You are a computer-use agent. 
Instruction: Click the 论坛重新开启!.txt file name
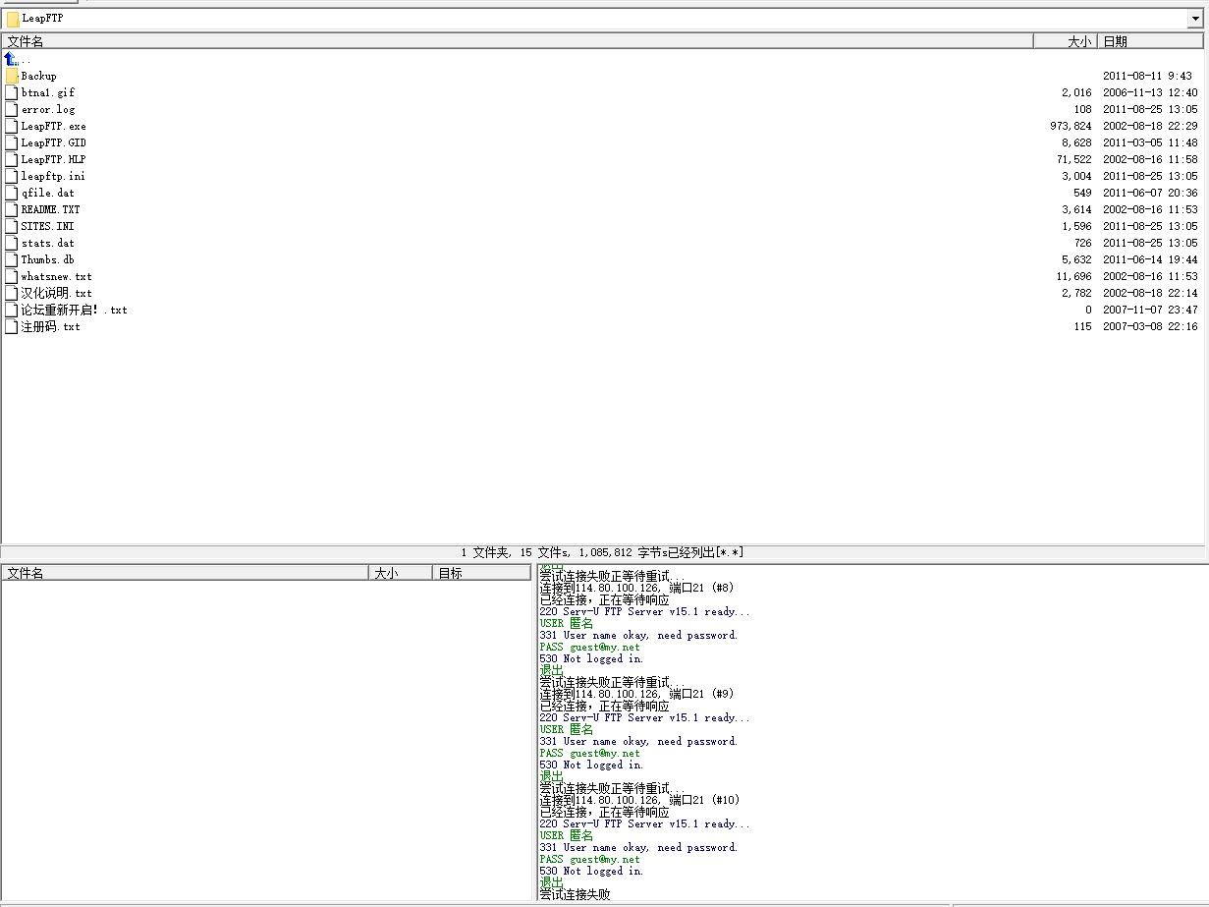(74, 310)
